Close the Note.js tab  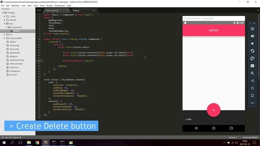tap(94, 11)
